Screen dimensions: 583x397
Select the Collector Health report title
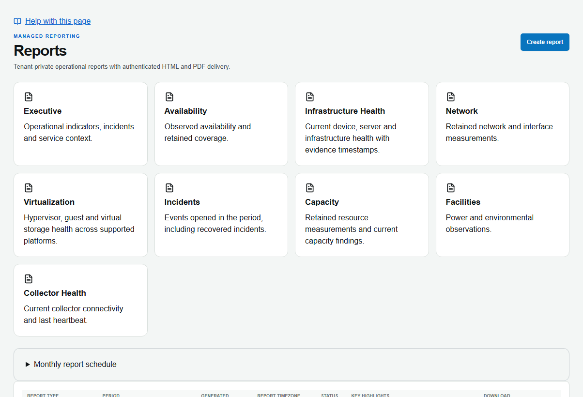(55, 293)
